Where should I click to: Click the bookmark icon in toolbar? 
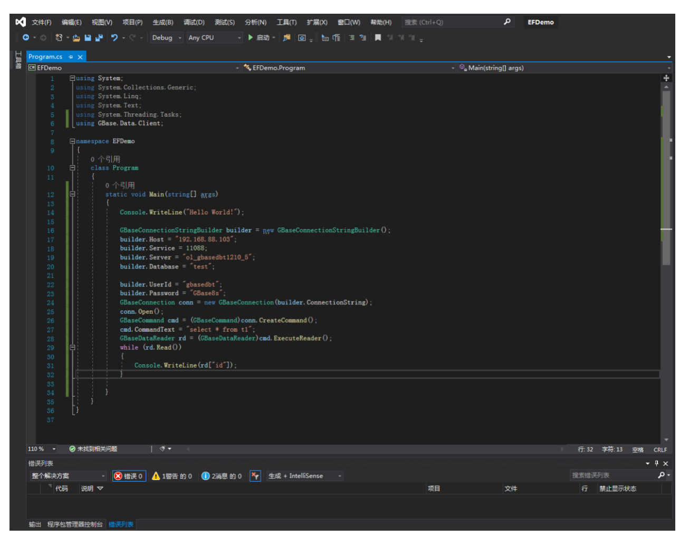coord(378,38)
